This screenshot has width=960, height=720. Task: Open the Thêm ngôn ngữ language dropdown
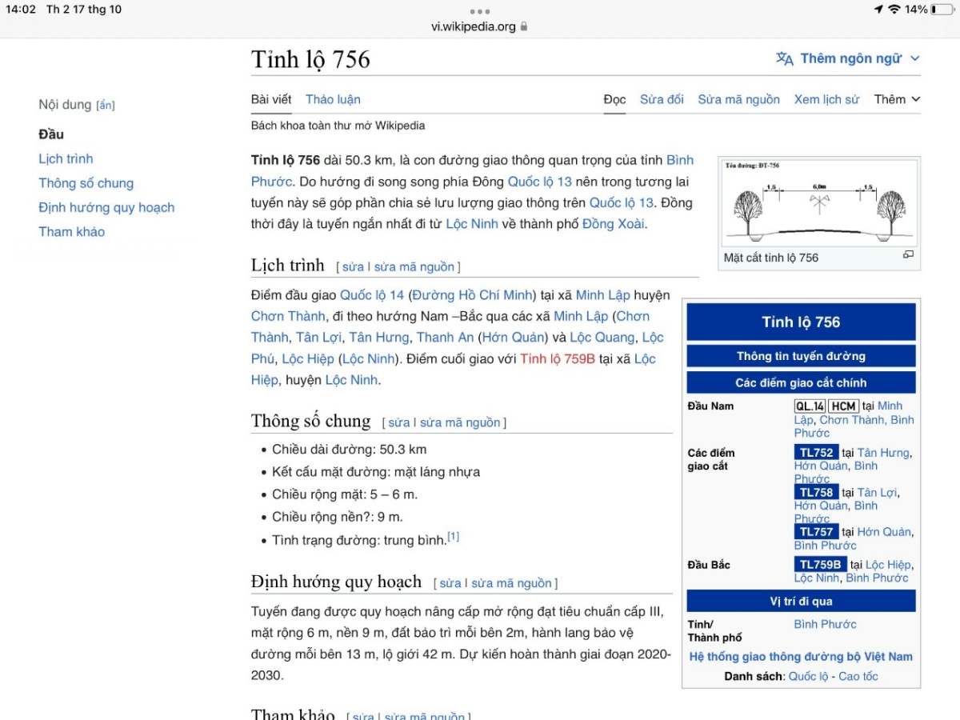point(848,58)
